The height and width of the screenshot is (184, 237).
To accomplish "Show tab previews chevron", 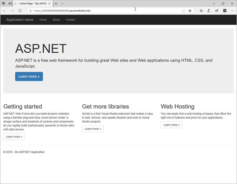I will (x=62, y=4).
